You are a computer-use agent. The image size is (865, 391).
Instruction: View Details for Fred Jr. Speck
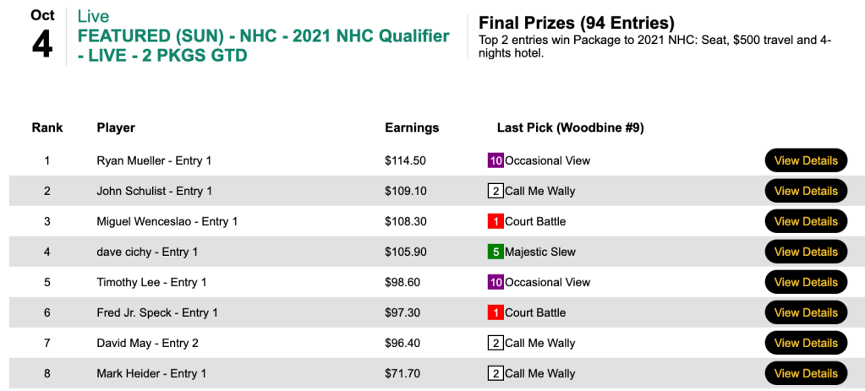pos(805,312)
